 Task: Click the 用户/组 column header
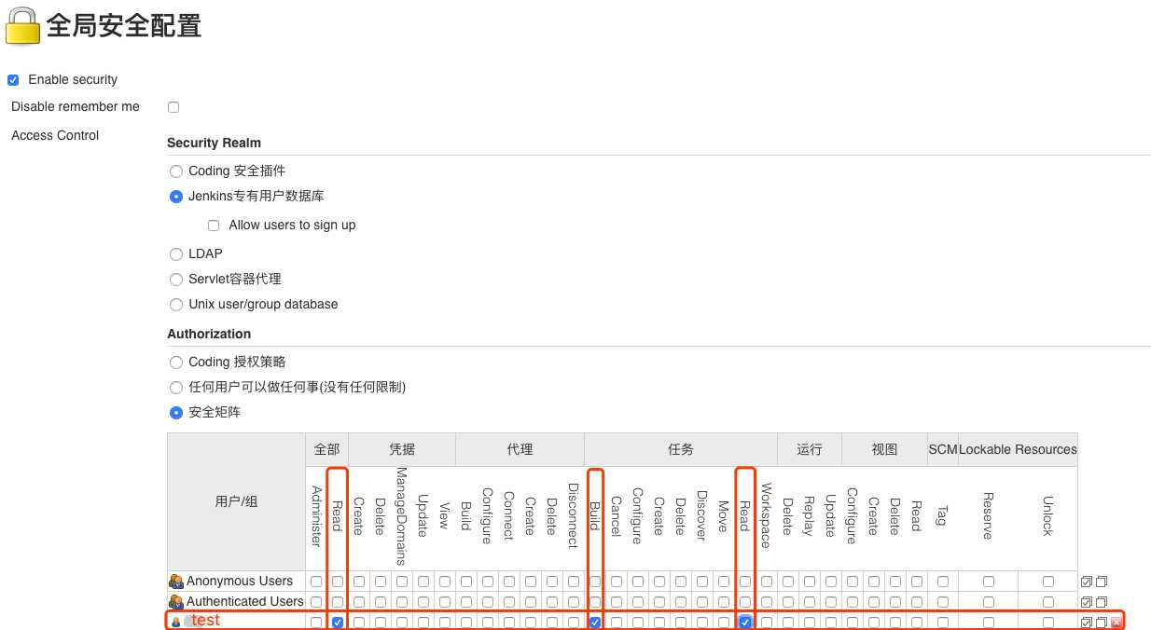236,501
